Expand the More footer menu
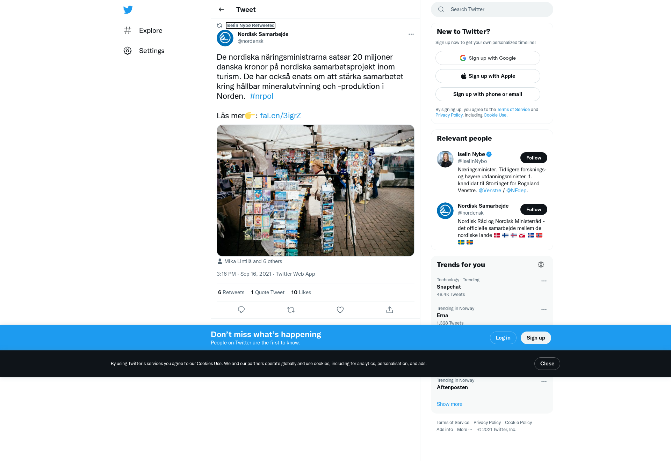Screen dimensions: 671x461 (464, 430)
